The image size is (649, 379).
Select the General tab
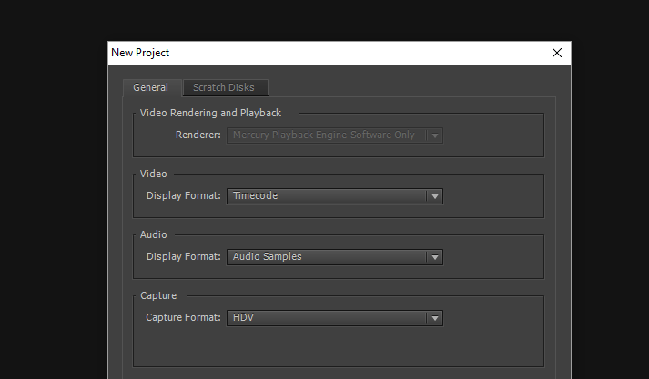(x=150, y=87)
